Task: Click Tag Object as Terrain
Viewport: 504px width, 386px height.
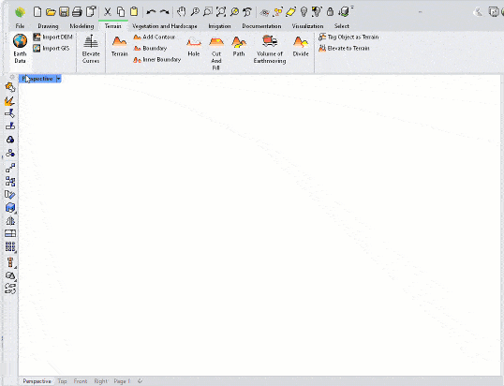Action: coord(348,37)
